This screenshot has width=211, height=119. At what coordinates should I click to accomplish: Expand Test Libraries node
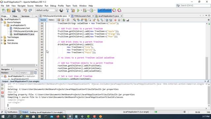pos(2,43)
